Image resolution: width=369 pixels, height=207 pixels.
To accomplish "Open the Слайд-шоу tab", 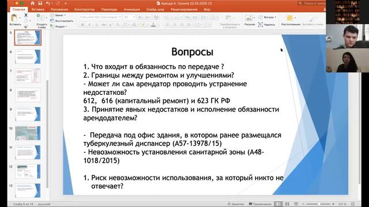I will pyautogui.click(x=155, y=9).
